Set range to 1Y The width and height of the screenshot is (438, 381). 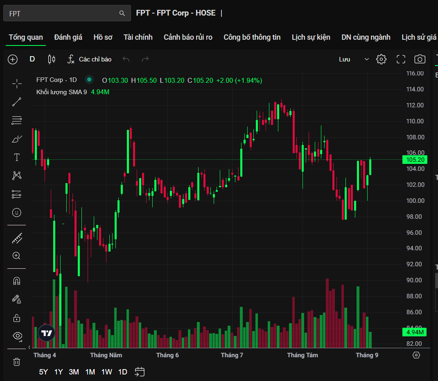[59, 372]
